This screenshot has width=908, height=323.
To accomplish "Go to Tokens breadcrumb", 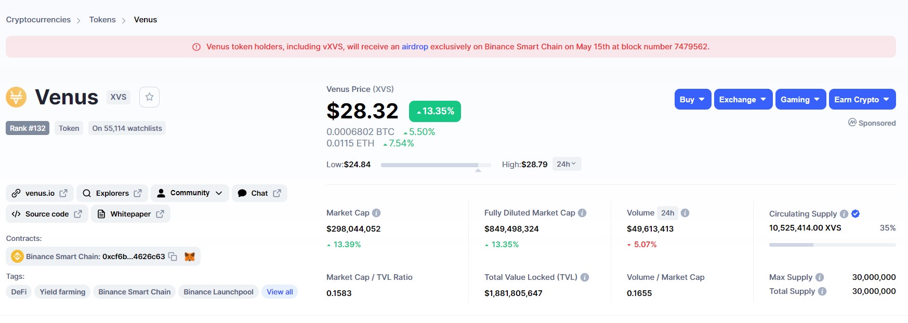I will [102, 20].
